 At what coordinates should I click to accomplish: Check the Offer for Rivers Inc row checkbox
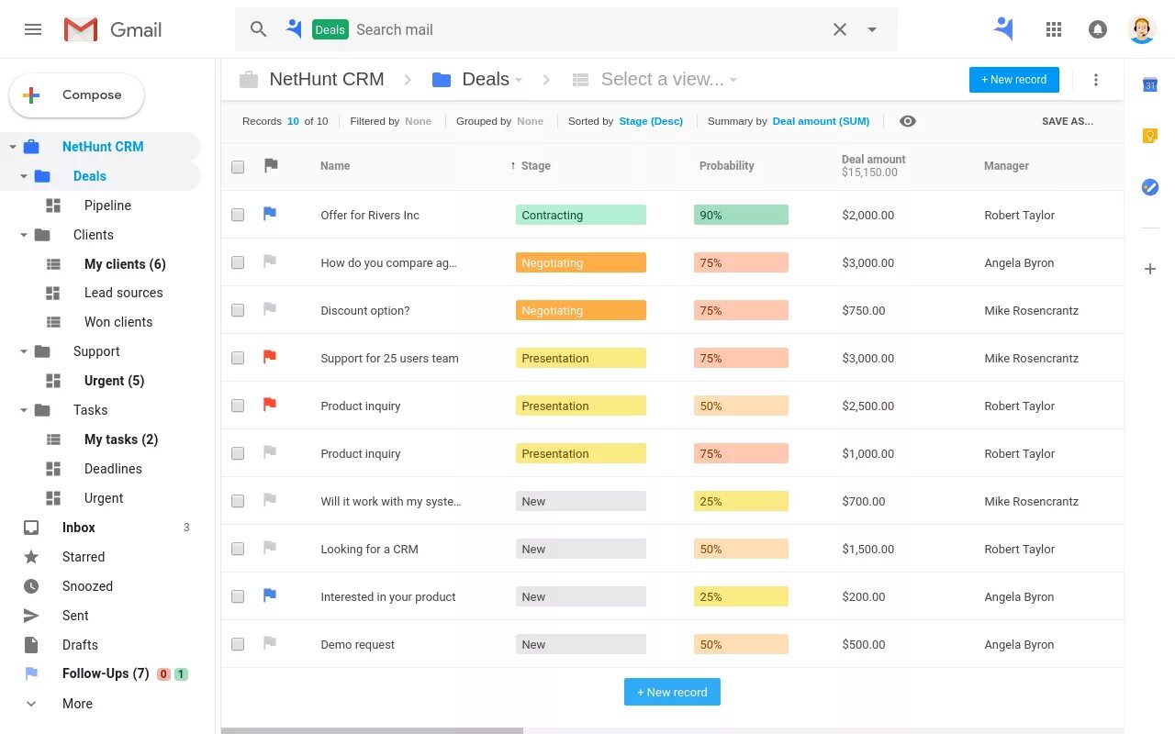[x=238, y=215]
